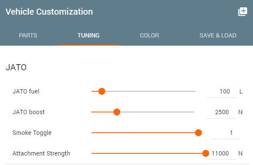Image resolution: width=253 pixels, height=165 pixels.
Task: Open the COLOR tab
Action: pyautogui.click(x=149, y=35)
